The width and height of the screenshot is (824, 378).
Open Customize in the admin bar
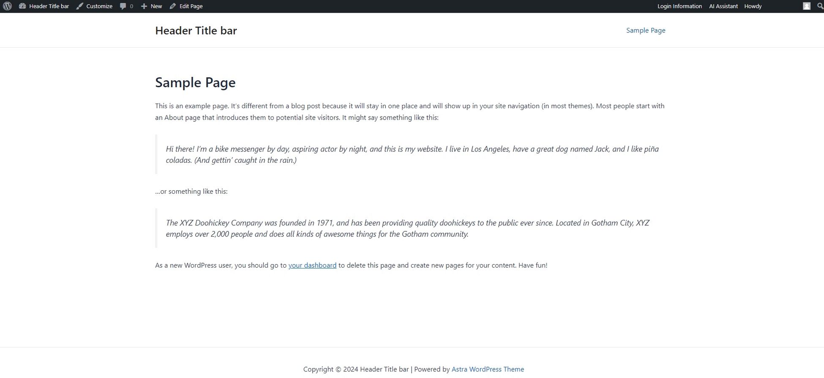(x=99, y=6)
